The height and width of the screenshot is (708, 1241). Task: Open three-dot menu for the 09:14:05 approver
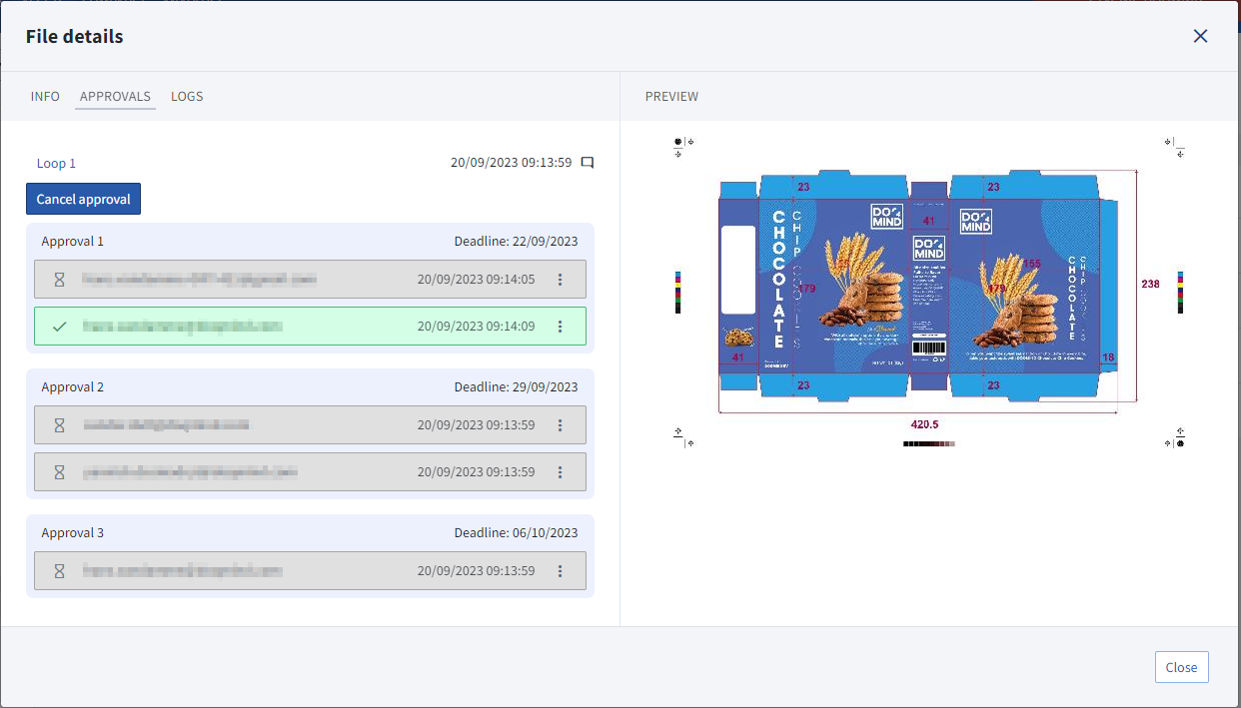click(x=560, y=280)
